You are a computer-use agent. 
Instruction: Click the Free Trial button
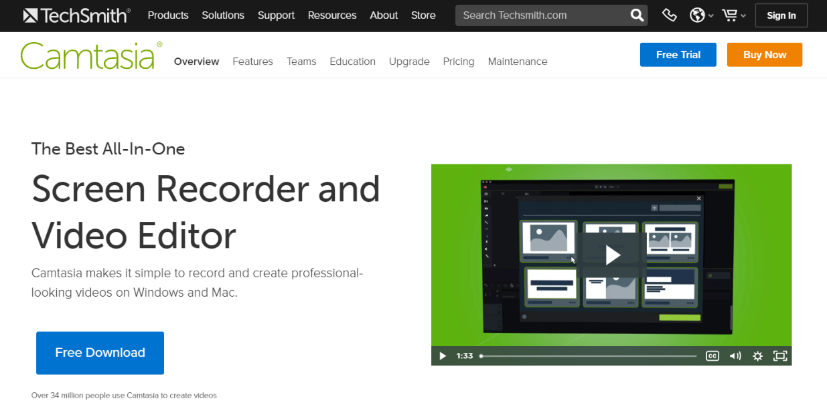[678, 55]
